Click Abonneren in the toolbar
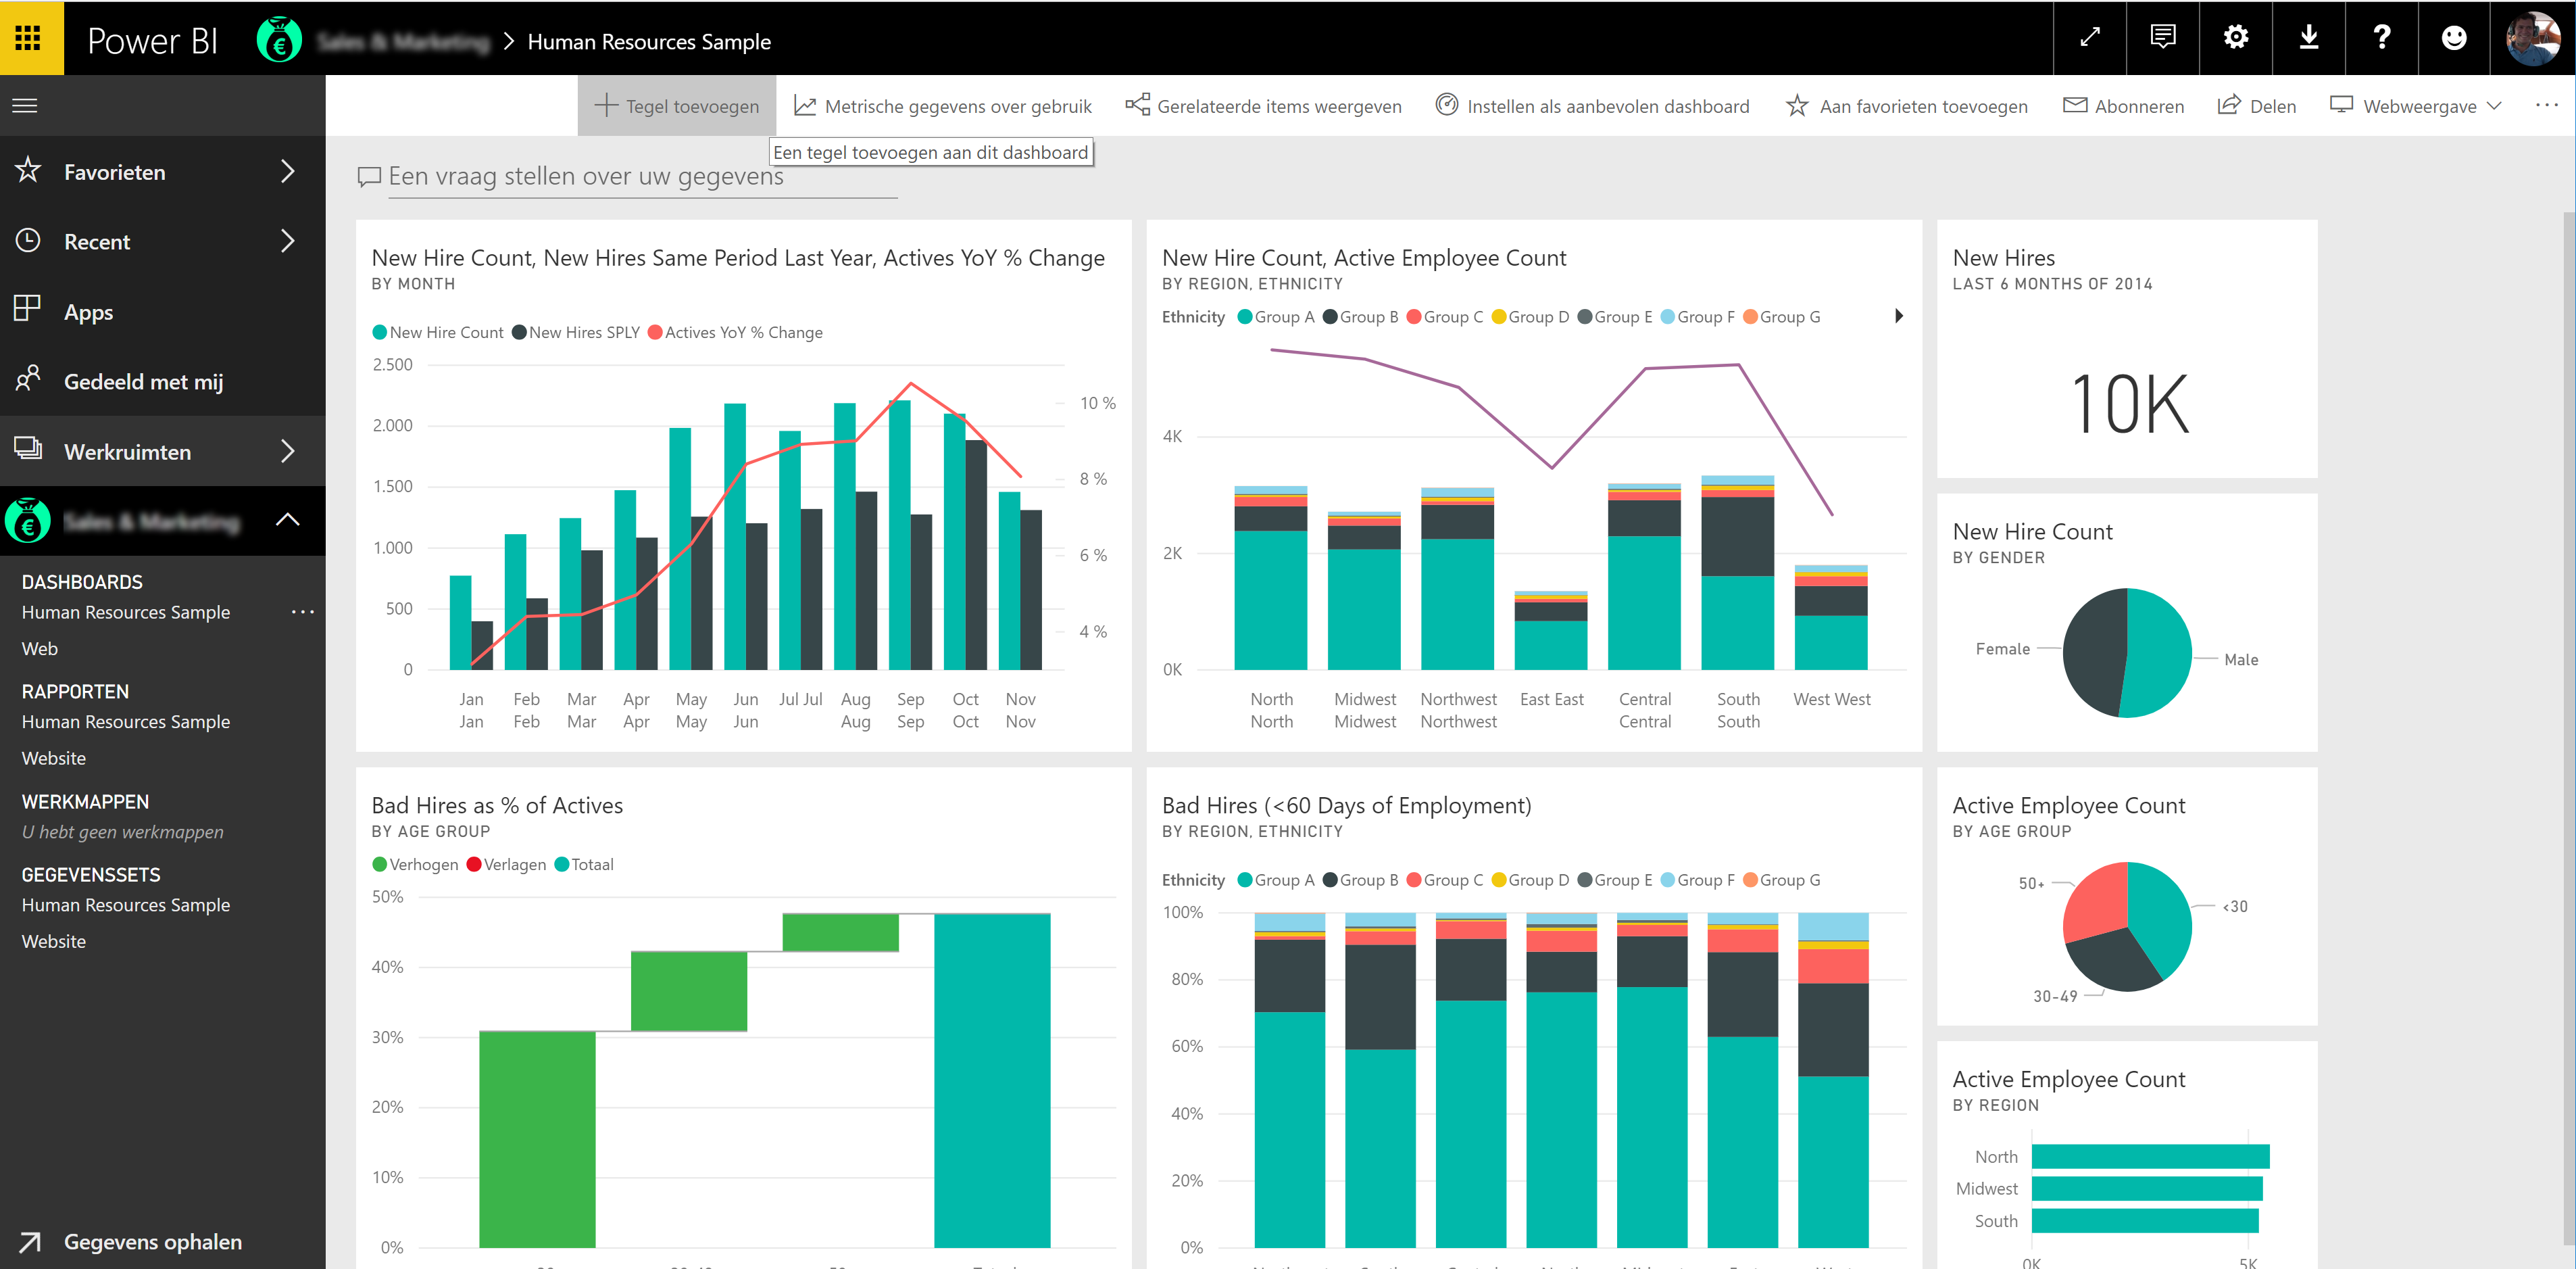The width and height of the screenshot is (2576, 1269). coord(2123,106)
